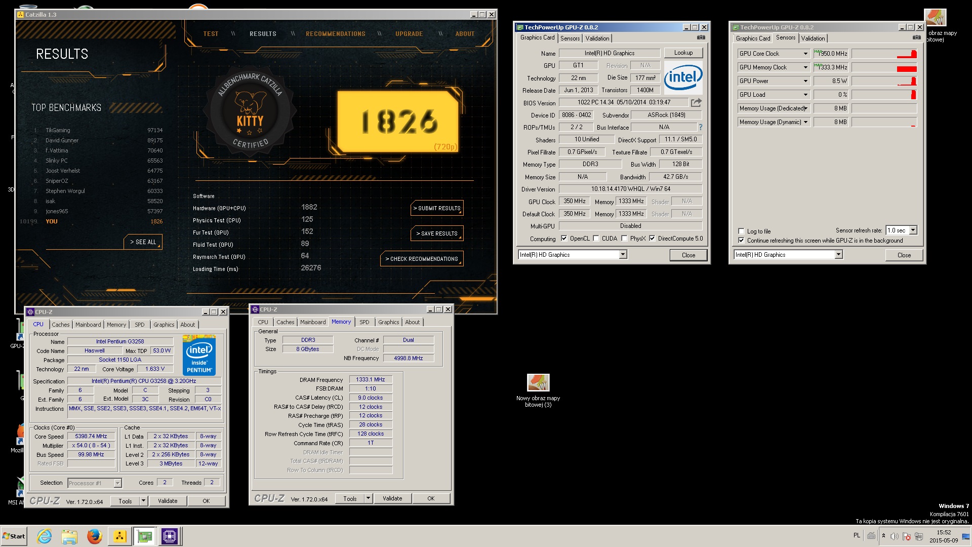
Task: Click the volume speaker tray icon
Action: point(895,536)
